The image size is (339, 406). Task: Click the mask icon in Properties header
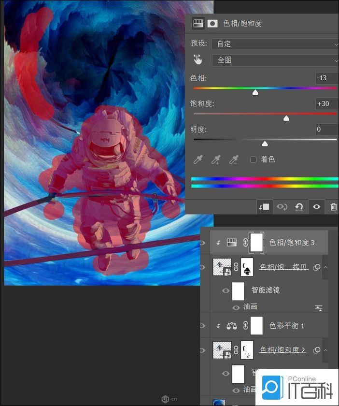coord(212,24)
